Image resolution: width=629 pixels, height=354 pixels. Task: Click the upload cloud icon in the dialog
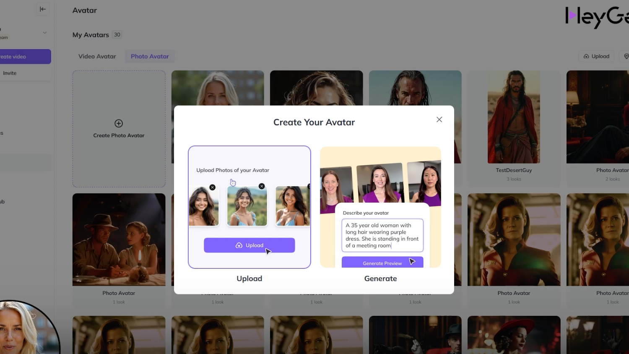239,245
